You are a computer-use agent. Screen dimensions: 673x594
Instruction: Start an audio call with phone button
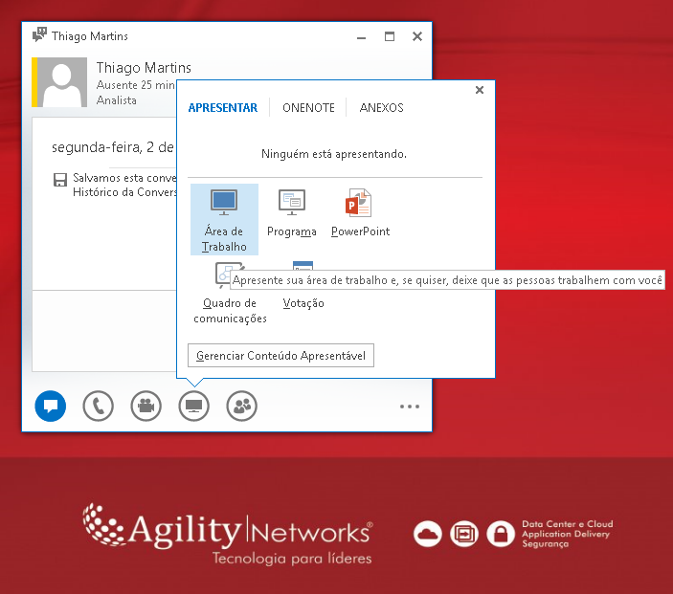(98, 407)
